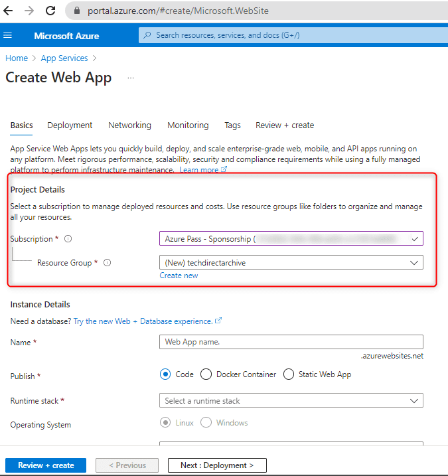Click the external link icon after Learn more
Image resolution: width=448 pixels, height=476 pixels.
coord(224,169)
